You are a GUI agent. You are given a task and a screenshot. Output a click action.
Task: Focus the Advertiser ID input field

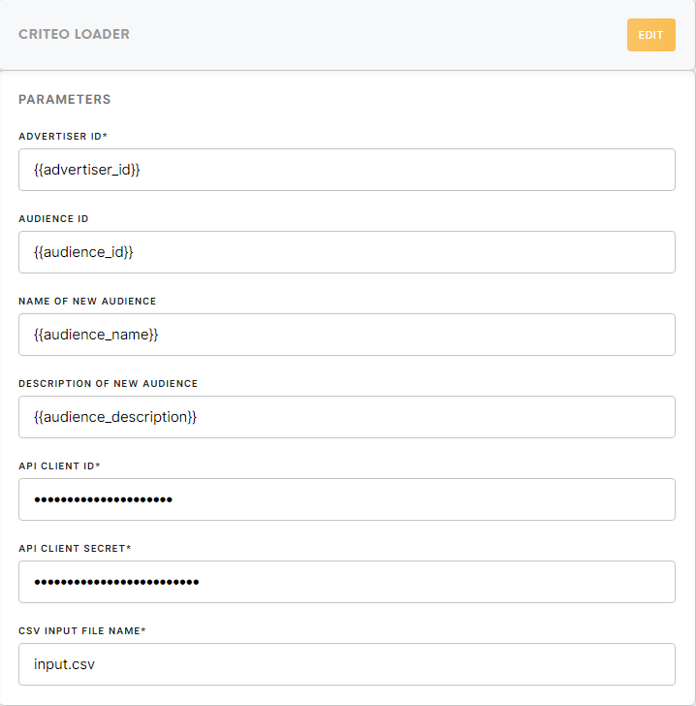click(x=347, y=170)
